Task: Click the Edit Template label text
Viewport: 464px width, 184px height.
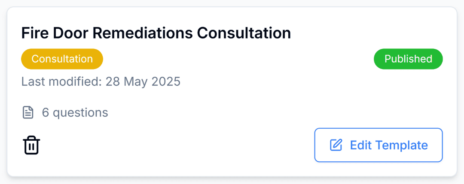Action: click(x=389, y=145)
